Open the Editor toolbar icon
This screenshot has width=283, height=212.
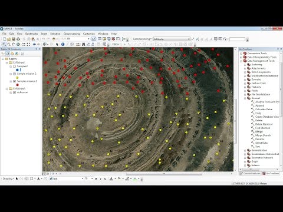click(94, 39)
